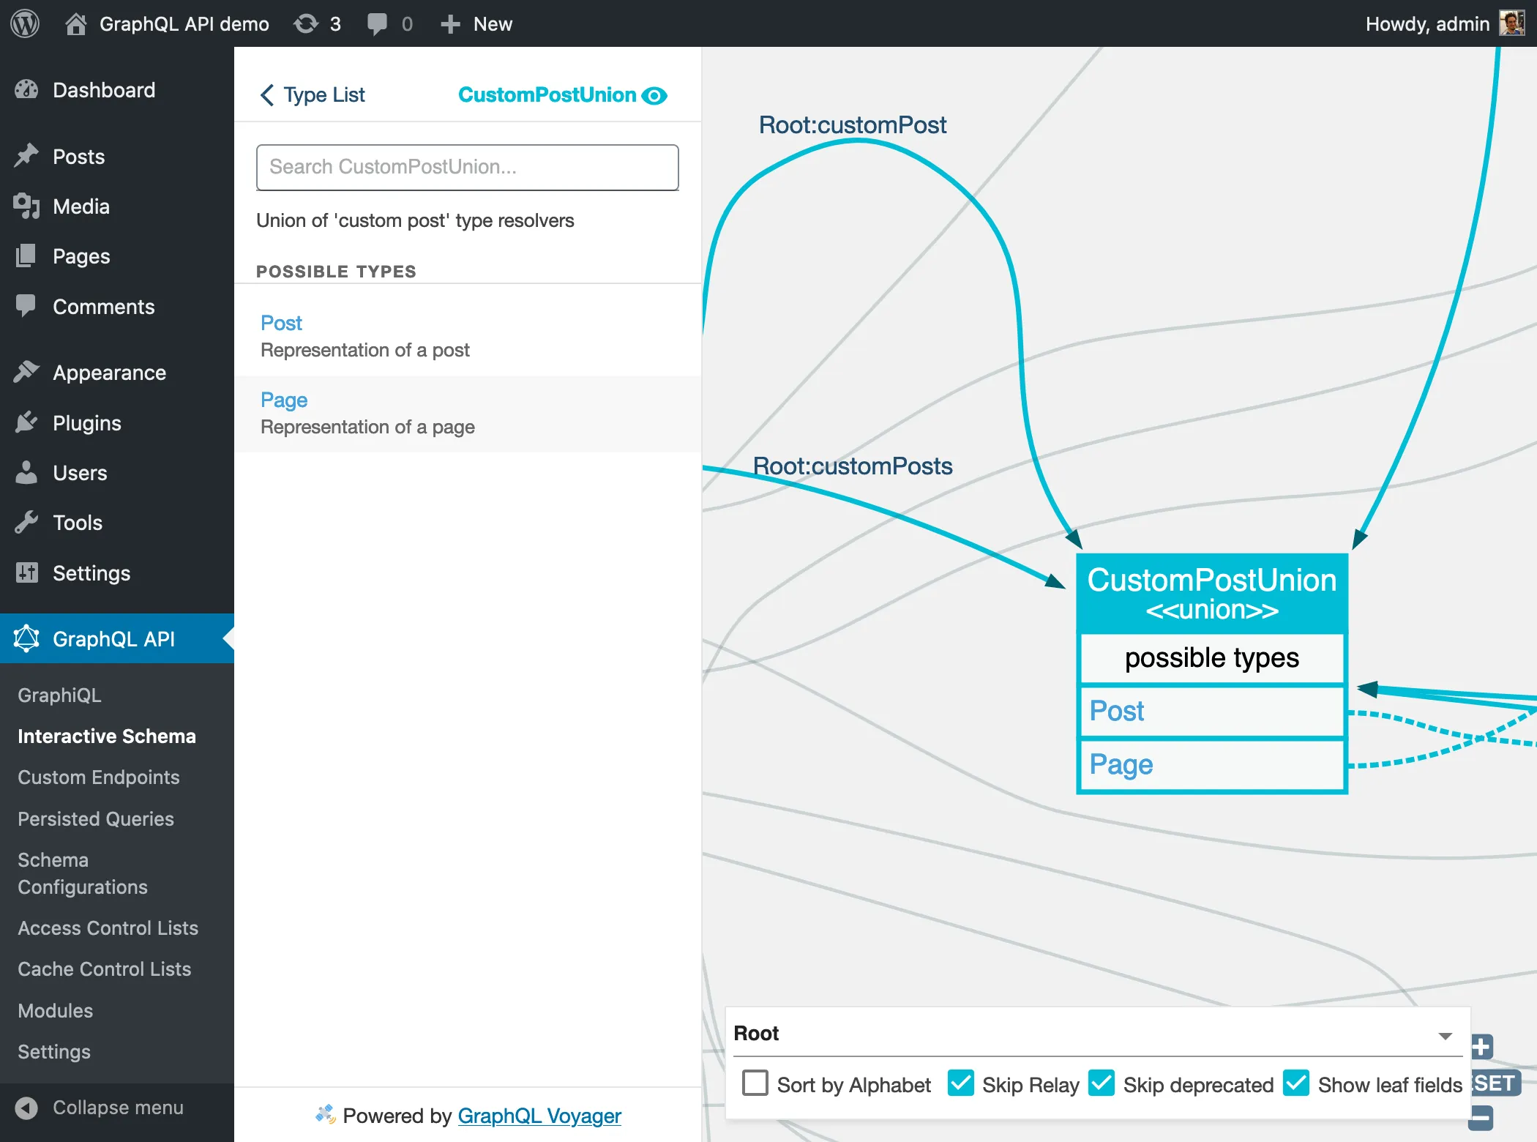Click Howdy, admin account link
This screenshot has height=1142, width=1537.
click(1427, 24)
